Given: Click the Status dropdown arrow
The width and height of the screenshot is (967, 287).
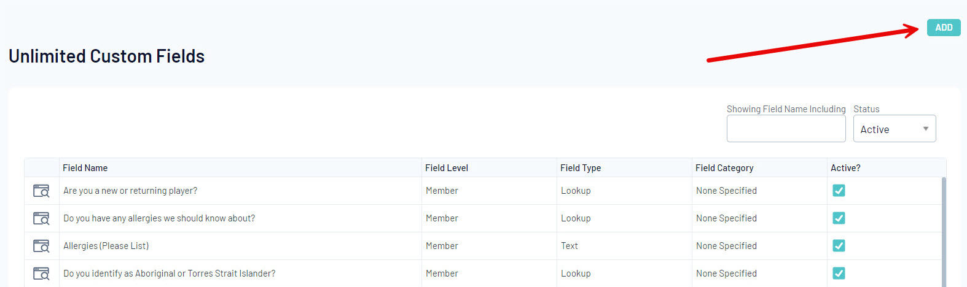Looking at the screenshot, I should click(926, 129).
